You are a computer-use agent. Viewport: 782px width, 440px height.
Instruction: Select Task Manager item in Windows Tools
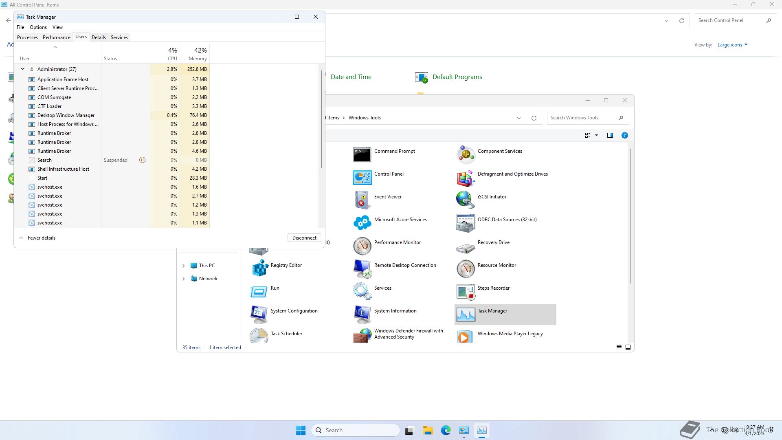[505, 314]
